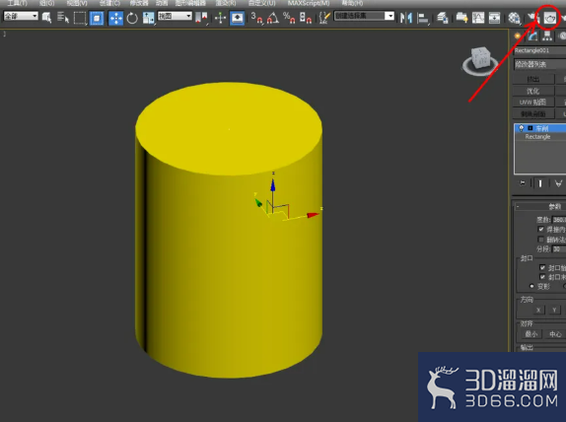
Task: Toggle the Angle Snap icon
Action: [x=273, y=18]
